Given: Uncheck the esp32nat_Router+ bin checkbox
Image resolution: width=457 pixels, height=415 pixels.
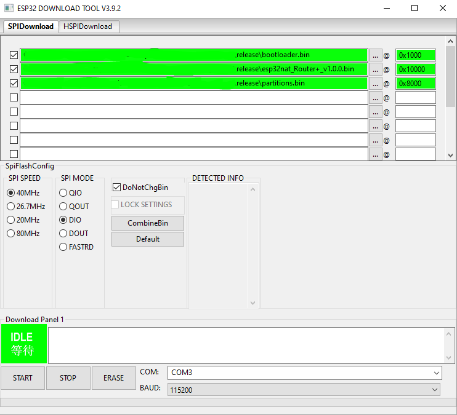Looking at the screenshot, I should point(14,69).
